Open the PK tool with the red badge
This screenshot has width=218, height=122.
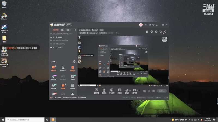53,94
